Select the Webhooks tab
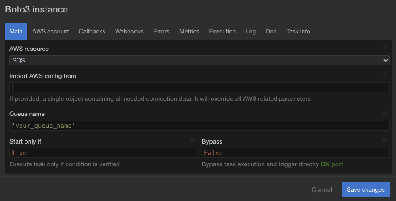396x201 pixels. pos(129,31)
